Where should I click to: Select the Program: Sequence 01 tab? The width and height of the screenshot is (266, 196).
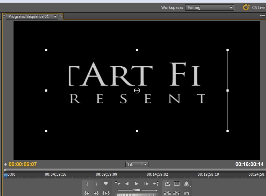click(29, 16)
